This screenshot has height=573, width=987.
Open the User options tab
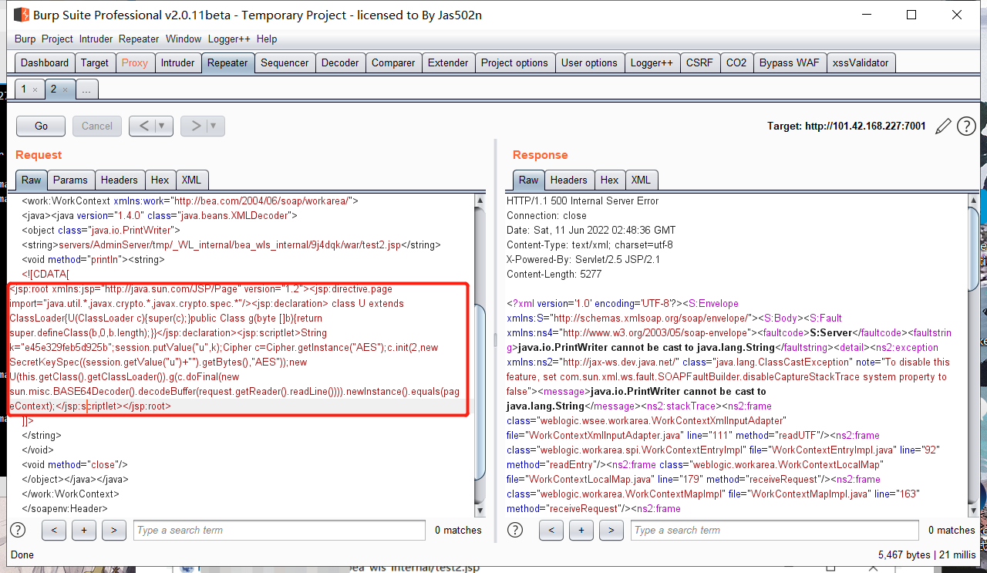tap(589, 63)
